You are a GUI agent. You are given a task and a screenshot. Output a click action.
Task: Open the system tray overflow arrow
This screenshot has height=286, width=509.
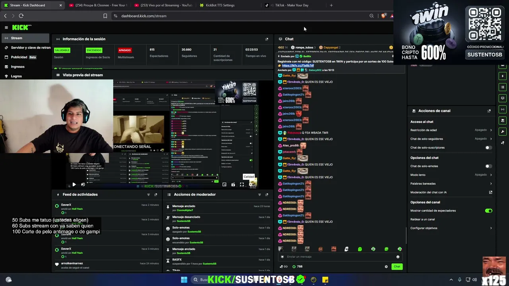tap(451, 280)
